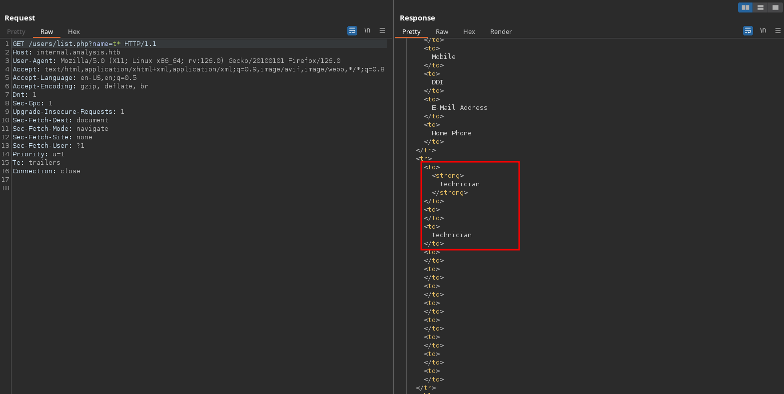
Task: Click the Connection: close header line
Action: coord(46,171)
